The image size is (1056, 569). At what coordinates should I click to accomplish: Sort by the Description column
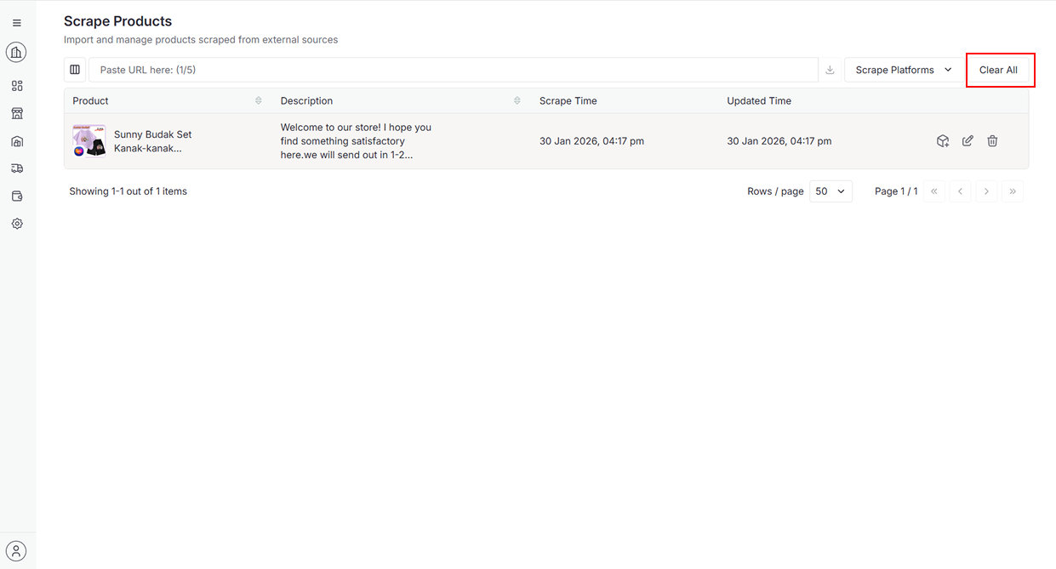tap(517, 101)
